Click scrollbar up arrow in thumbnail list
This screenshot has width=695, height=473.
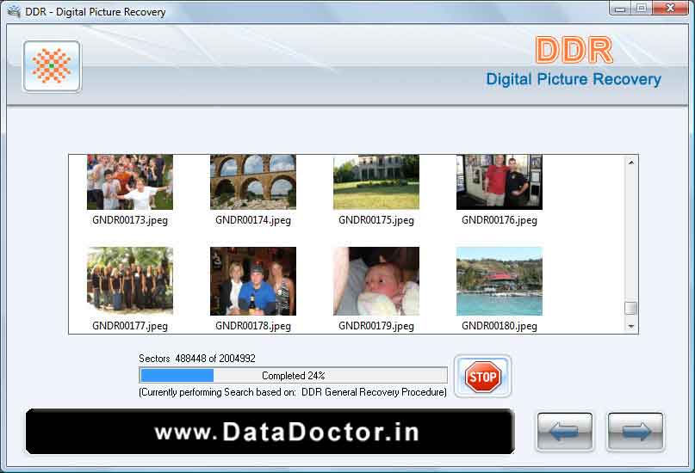coord(630,163)
